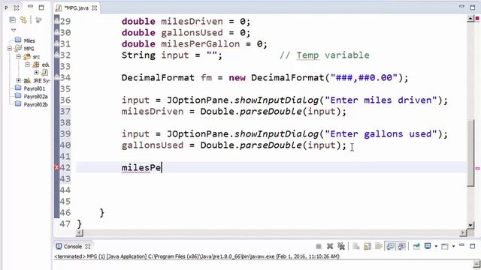Toggle Pin Console button
The height and width of the screenshot is (270, 481).
[x=416, y=246]
